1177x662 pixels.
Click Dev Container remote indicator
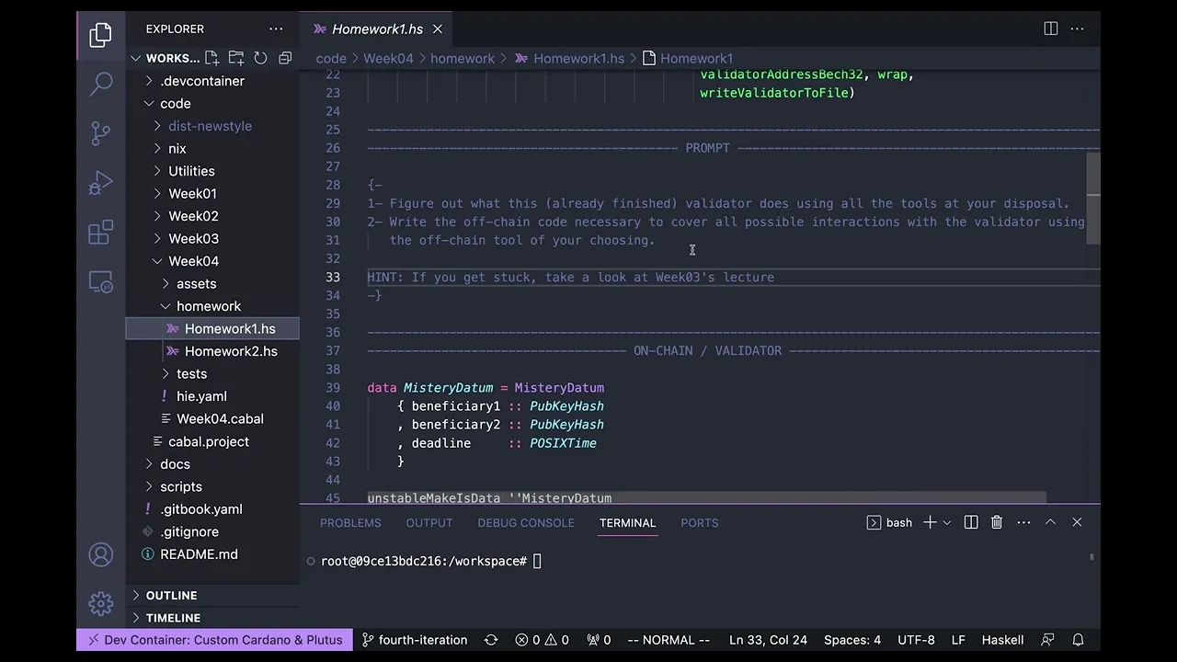[214, 640]
